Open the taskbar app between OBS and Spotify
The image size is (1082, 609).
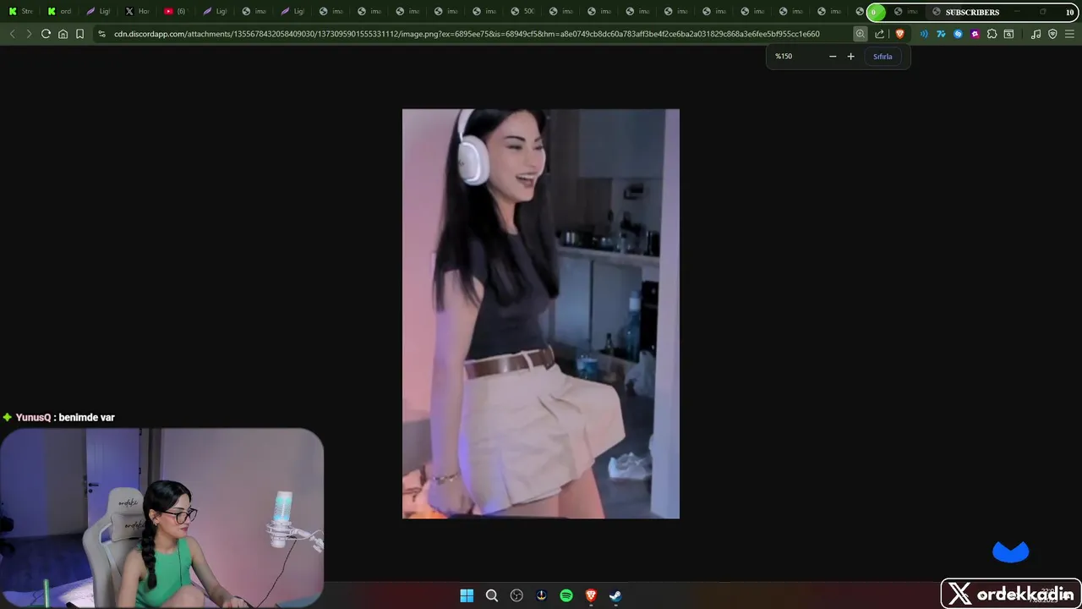click(x=541, y=595)
